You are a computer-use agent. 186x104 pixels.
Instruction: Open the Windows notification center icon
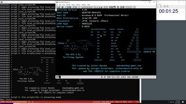(x=183, y=102)
